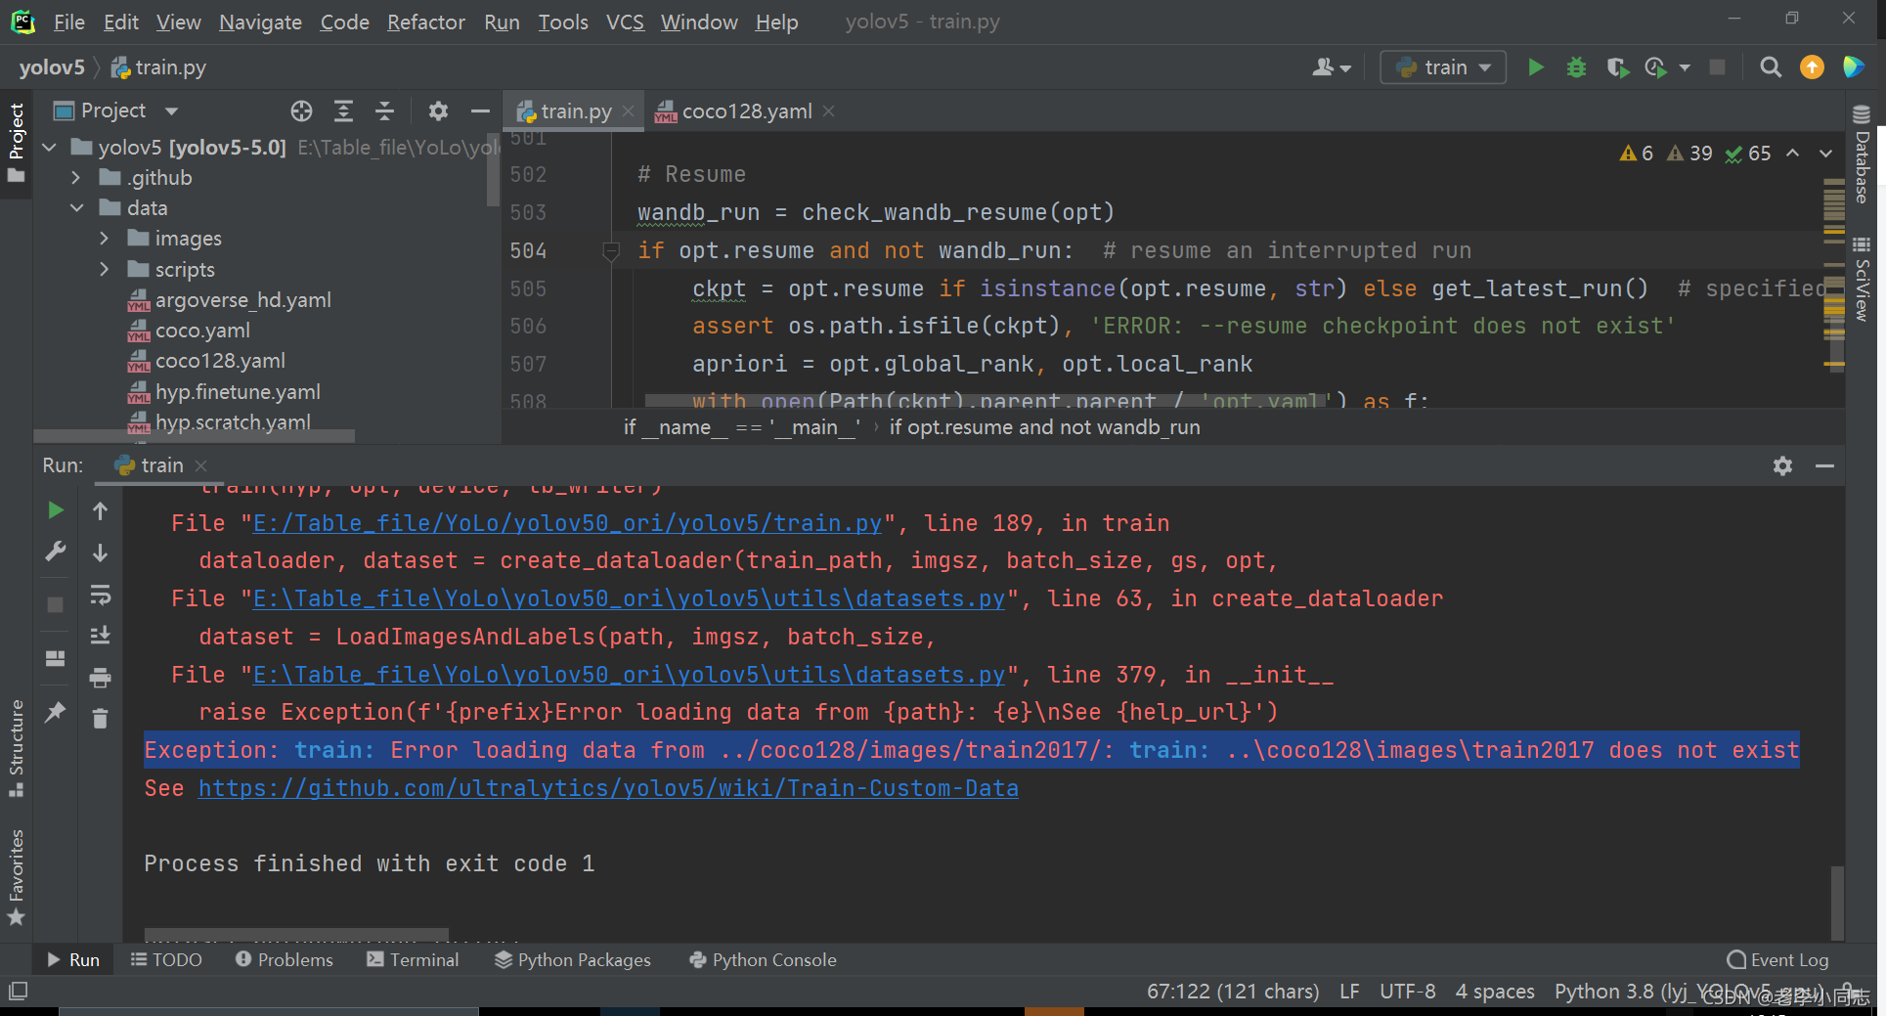
Task: Toggle scroll to end of console
Action: pos(100,636)
